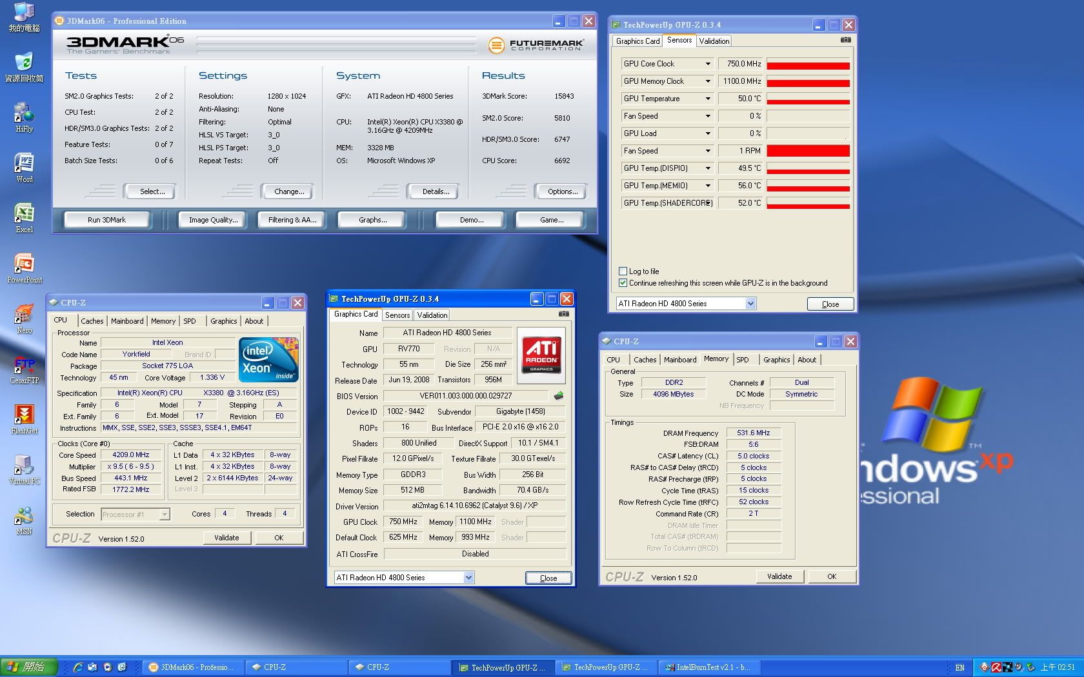
Task: Open the Graphics tab in CPU-Z Memory window
Action: tap(777, 359)
